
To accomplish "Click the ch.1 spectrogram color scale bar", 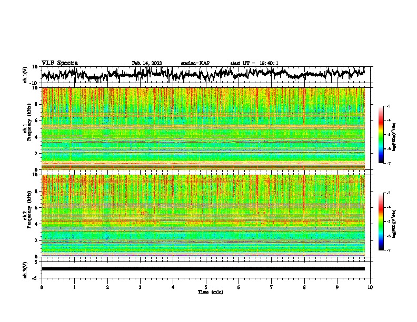I will click(x=381, y=135).
